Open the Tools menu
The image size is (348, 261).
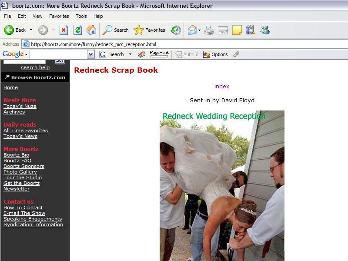(81, 16)
